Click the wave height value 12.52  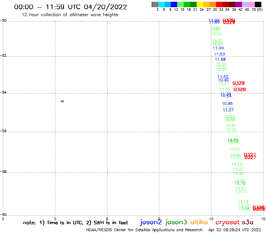point(225,89)
